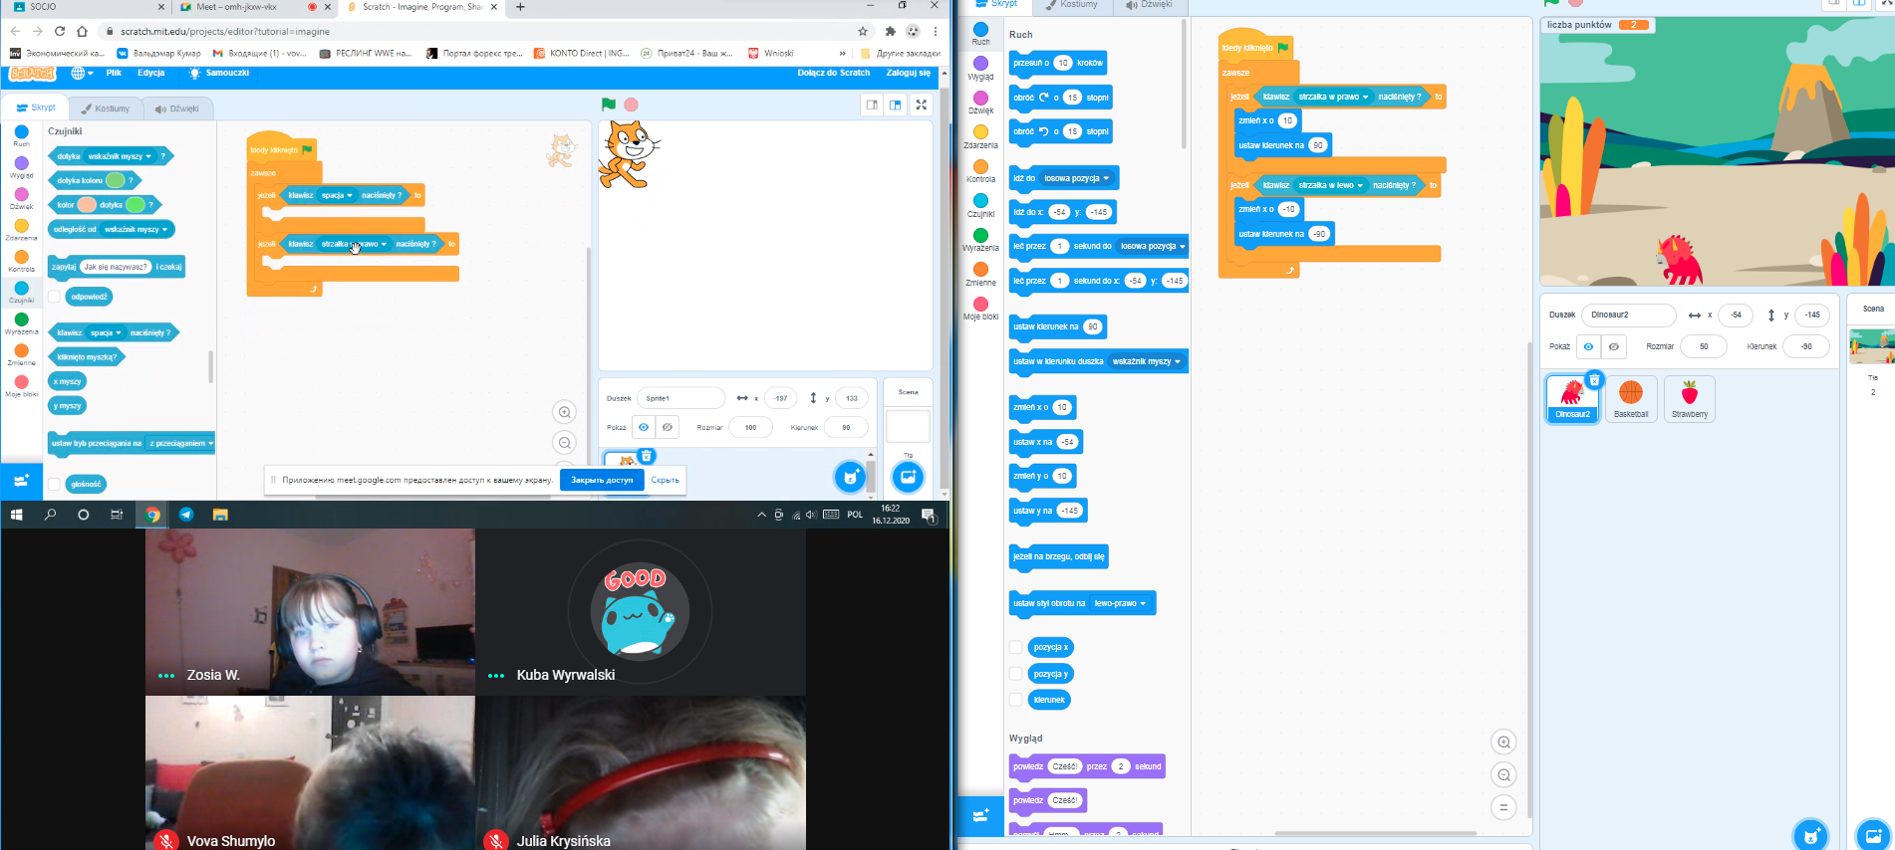Select Kontrola category in shared Scratch palette
The height and width of the screenshot is (850, 1895).
coord(21,261)
